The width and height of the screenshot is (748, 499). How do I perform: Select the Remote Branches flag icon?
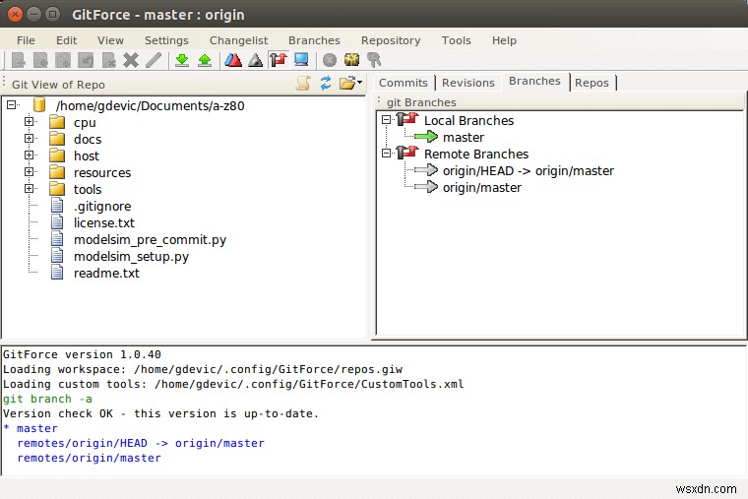pos(407,153)
